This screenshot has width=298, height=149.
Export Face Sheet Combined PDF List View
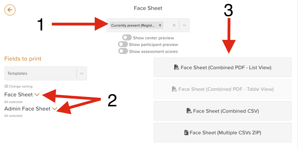[x=223, y=67]
